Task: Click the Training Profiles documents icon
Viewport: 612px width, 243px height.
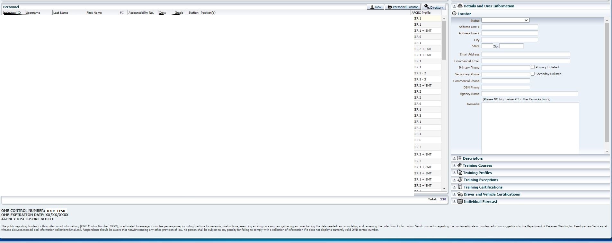Action: (460, 172)
